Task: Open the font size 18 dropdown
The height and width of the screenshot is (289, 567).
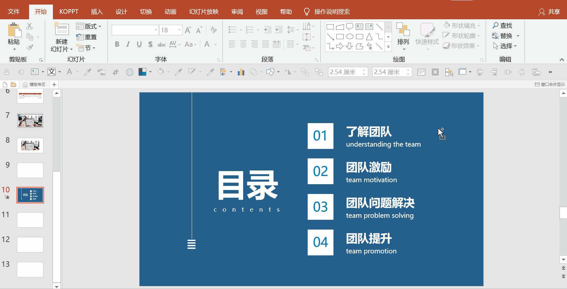Action: (x=179, y=30)
